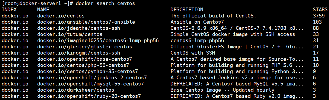Image resolution: width=329 pixels, height=100 pixels.
Task: Click docker.io/centos/python-35-centos7 name
Action: coord(88,72)
